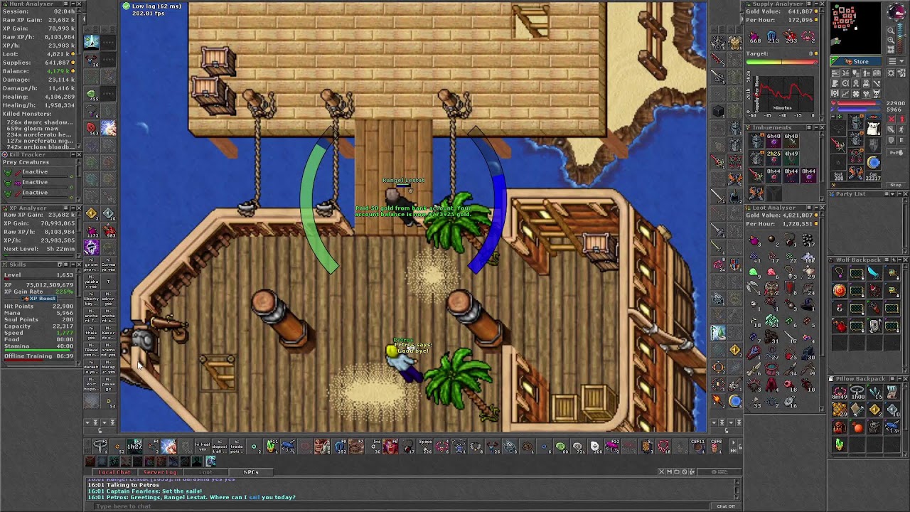Toggle the Chat Off button

(726, 506)
